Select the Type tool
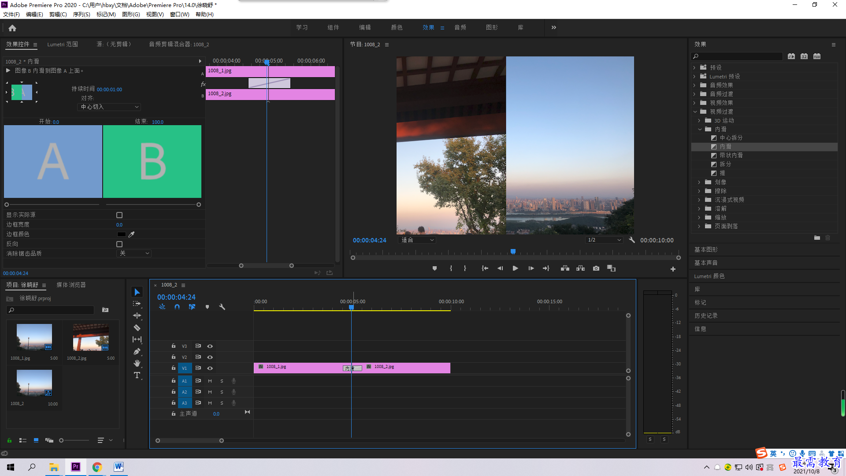 point(137,375)
